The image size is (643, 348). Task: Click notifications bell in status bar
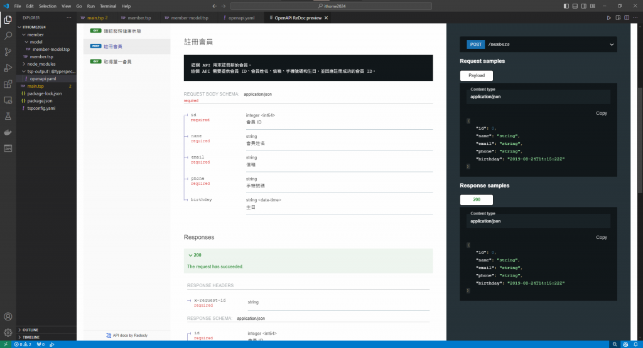coord(635,344)
